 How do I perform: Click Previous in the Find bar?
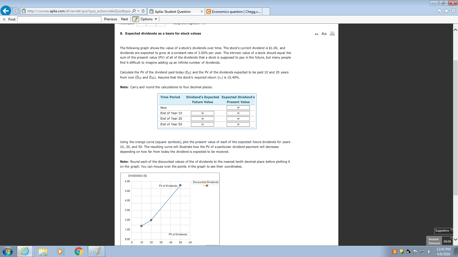point(110,19)
